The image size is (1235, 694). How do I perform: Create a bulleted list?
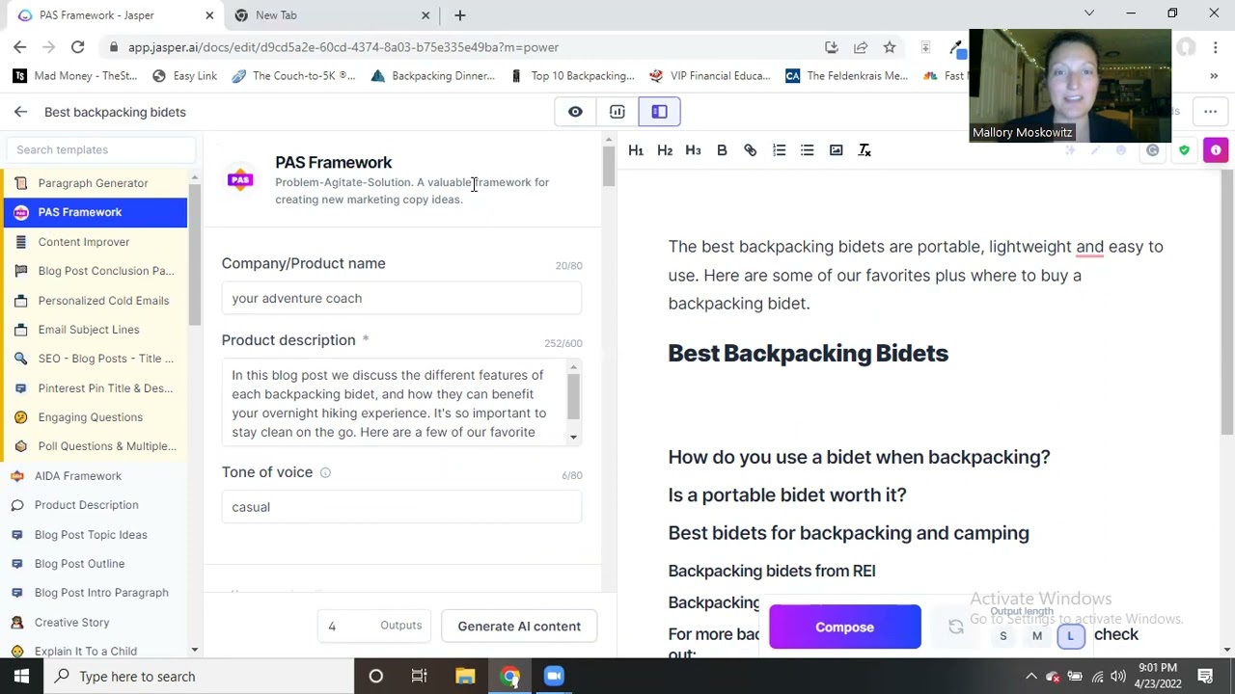coord(808,150)
